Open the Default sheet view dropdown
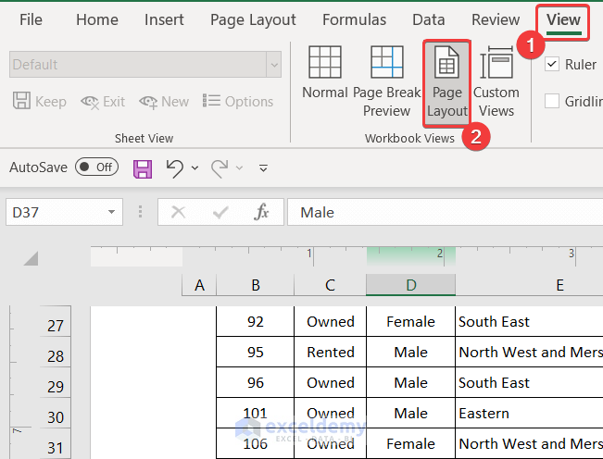The height and width of the screenshot is (459, 603). (x=274, y=65)
